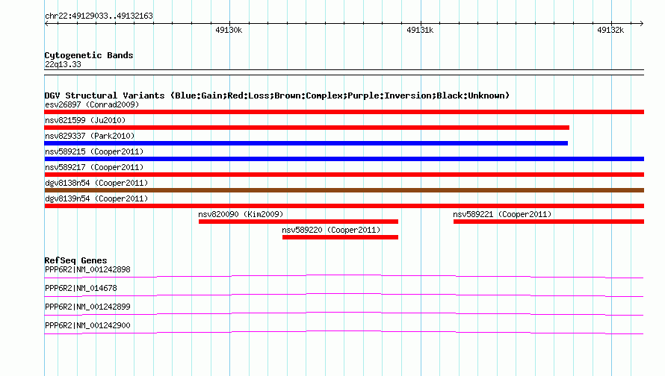Click the red nsv589220 variant bar
Viewport: 665px width, 376px height.
(x=340, y=237)
